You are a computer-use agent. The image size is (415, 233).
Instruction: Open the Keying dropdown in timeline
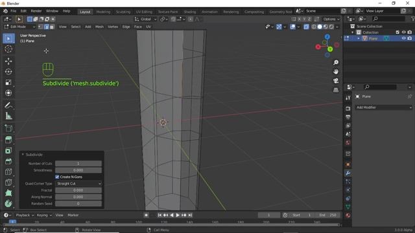tap(44, 215)
